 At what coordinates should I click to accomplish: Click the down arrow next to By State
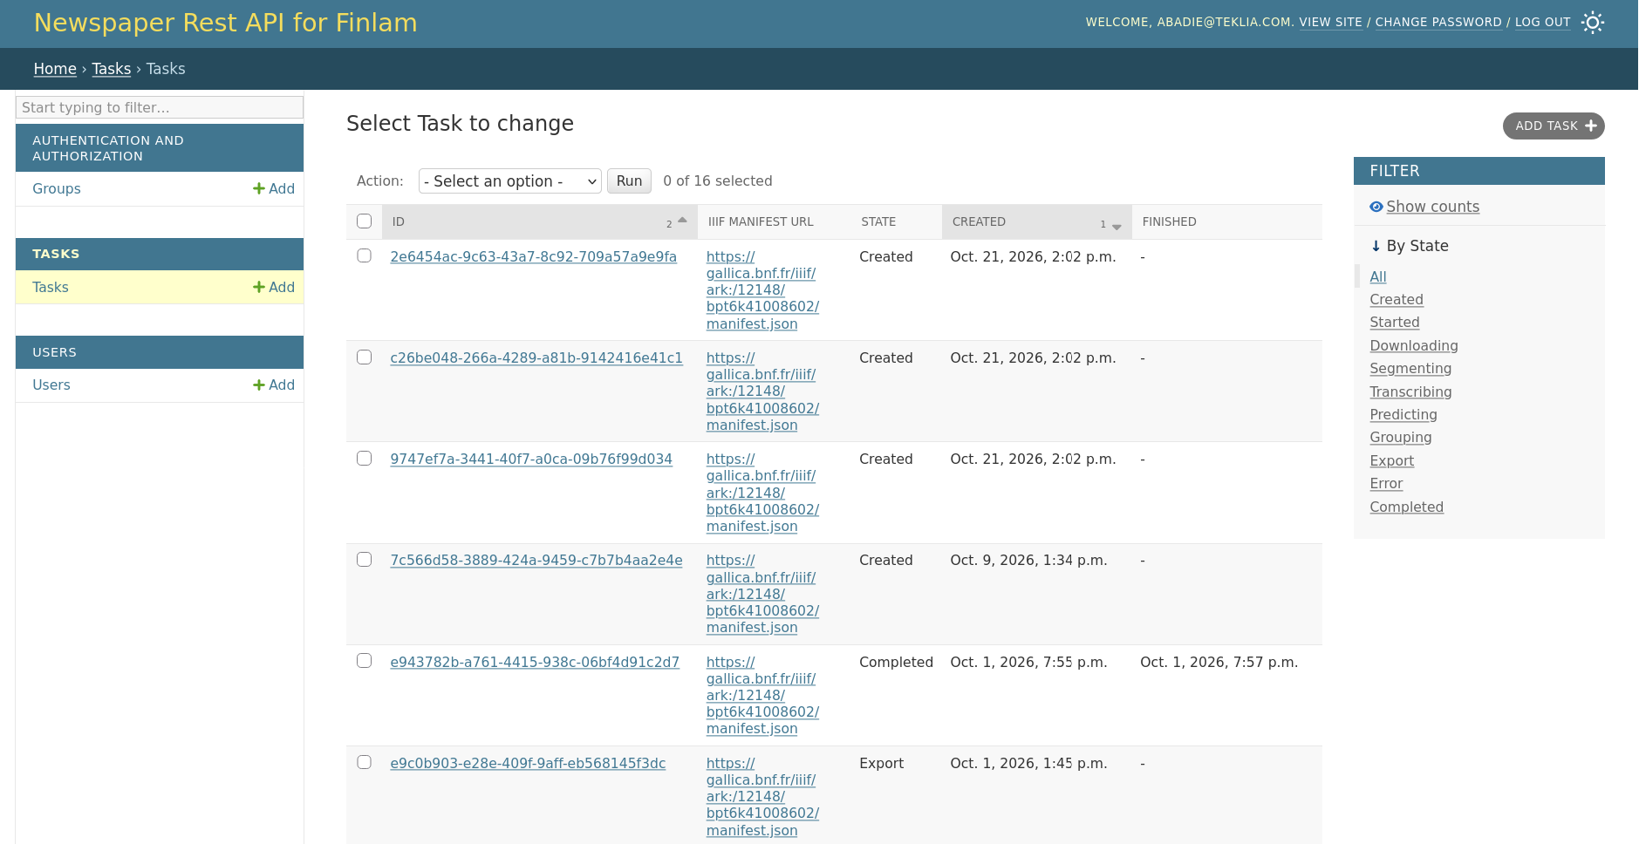1376,246
